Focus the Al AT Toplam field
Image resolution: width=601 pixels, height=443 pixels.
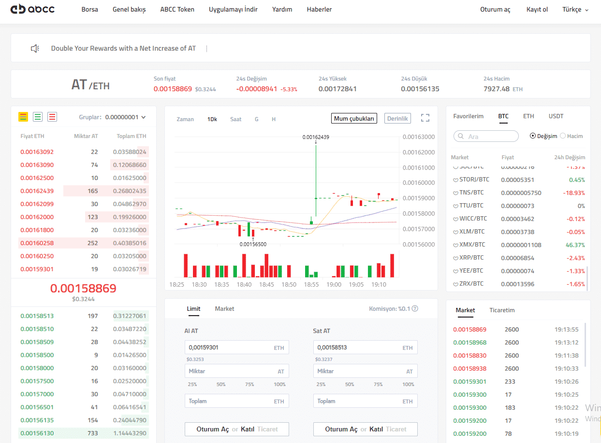pos(237,401)
